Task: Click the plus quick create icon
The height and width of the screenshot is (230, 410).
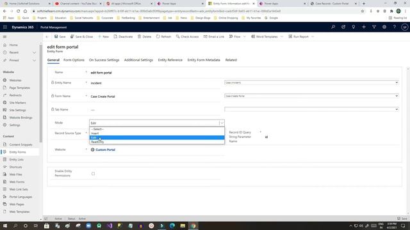Action: 364,27
